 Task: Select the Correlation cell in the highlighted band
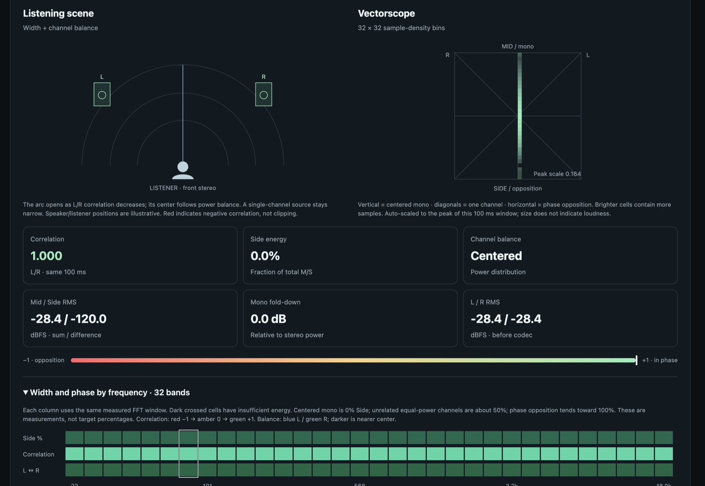[x=188, y=454]
